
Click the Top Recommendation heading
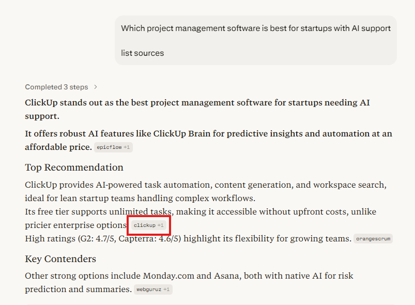[74, 167]
